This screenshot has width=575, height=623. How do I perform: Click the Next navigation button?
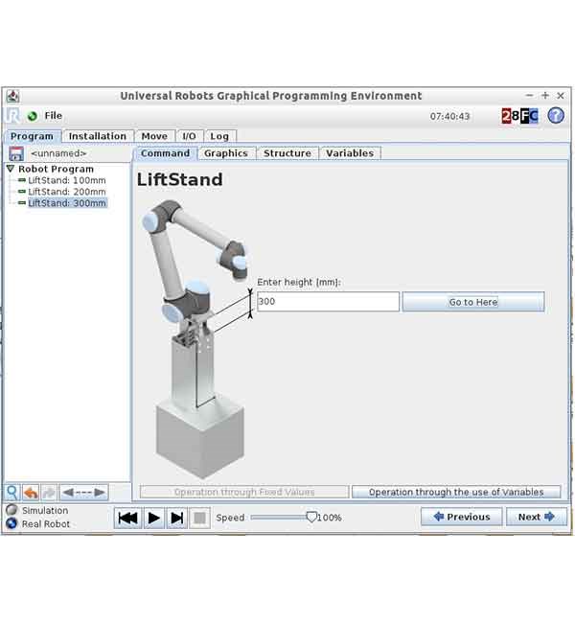[x=537, y=517]
